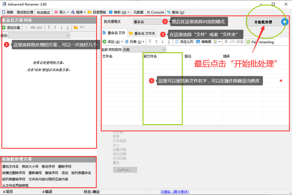Image resolution: width=292 pixels, height=195 pixels.
Task: Switch to the 重命名文件 rename files tab
Action: coord(114,33)
